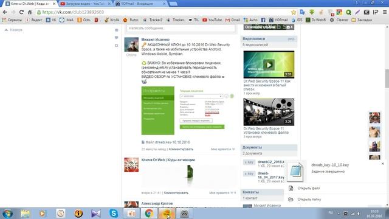Open the Tracker2 bookmark

pyautogui.click(x=153, y=20)
